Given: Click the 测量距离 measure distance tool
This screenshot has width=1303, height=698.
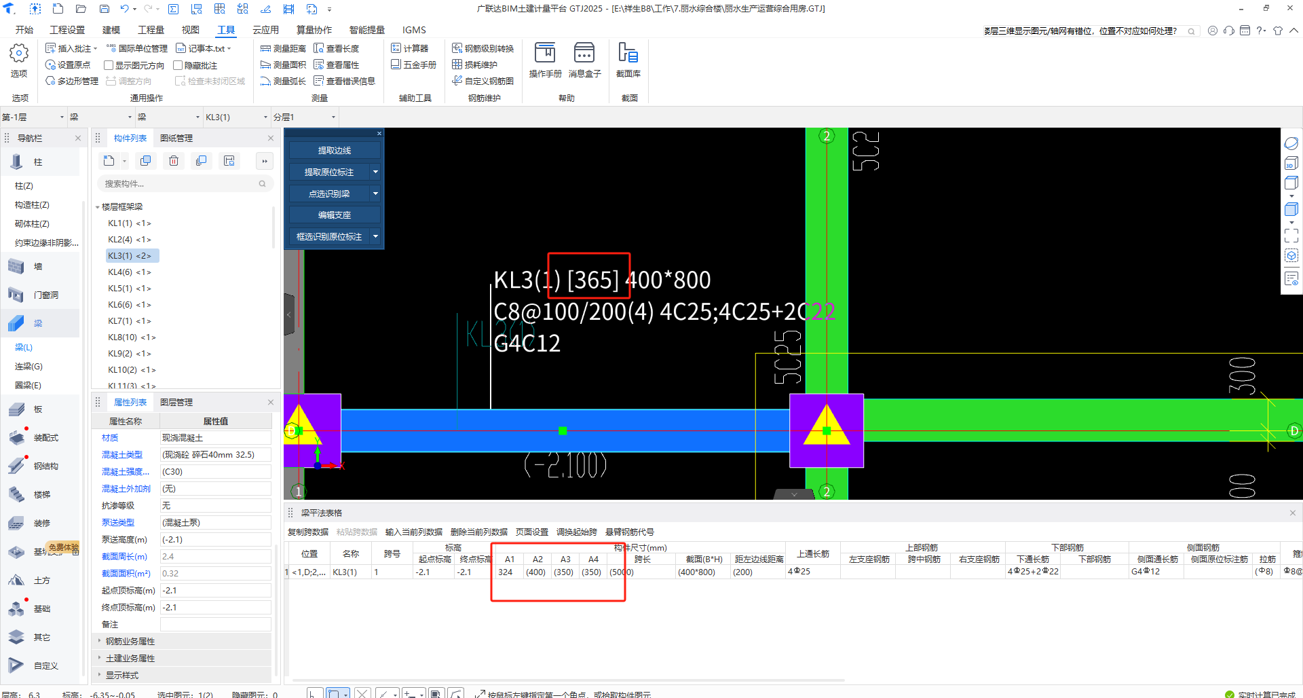Looking at the screenshot, I should pyautogui.click(x=284, y=48).
